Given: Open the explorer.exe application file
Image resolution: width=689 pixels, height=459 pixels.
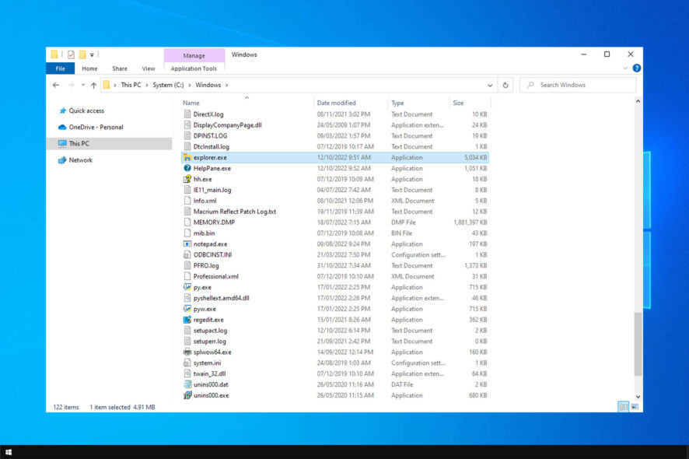Looking at the screenshot, I should pos(335,157).
